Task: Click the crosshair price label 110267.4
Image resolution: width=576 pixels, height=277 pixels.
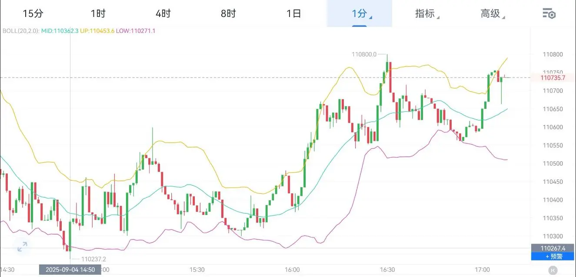Action: [x=553, y=248]
